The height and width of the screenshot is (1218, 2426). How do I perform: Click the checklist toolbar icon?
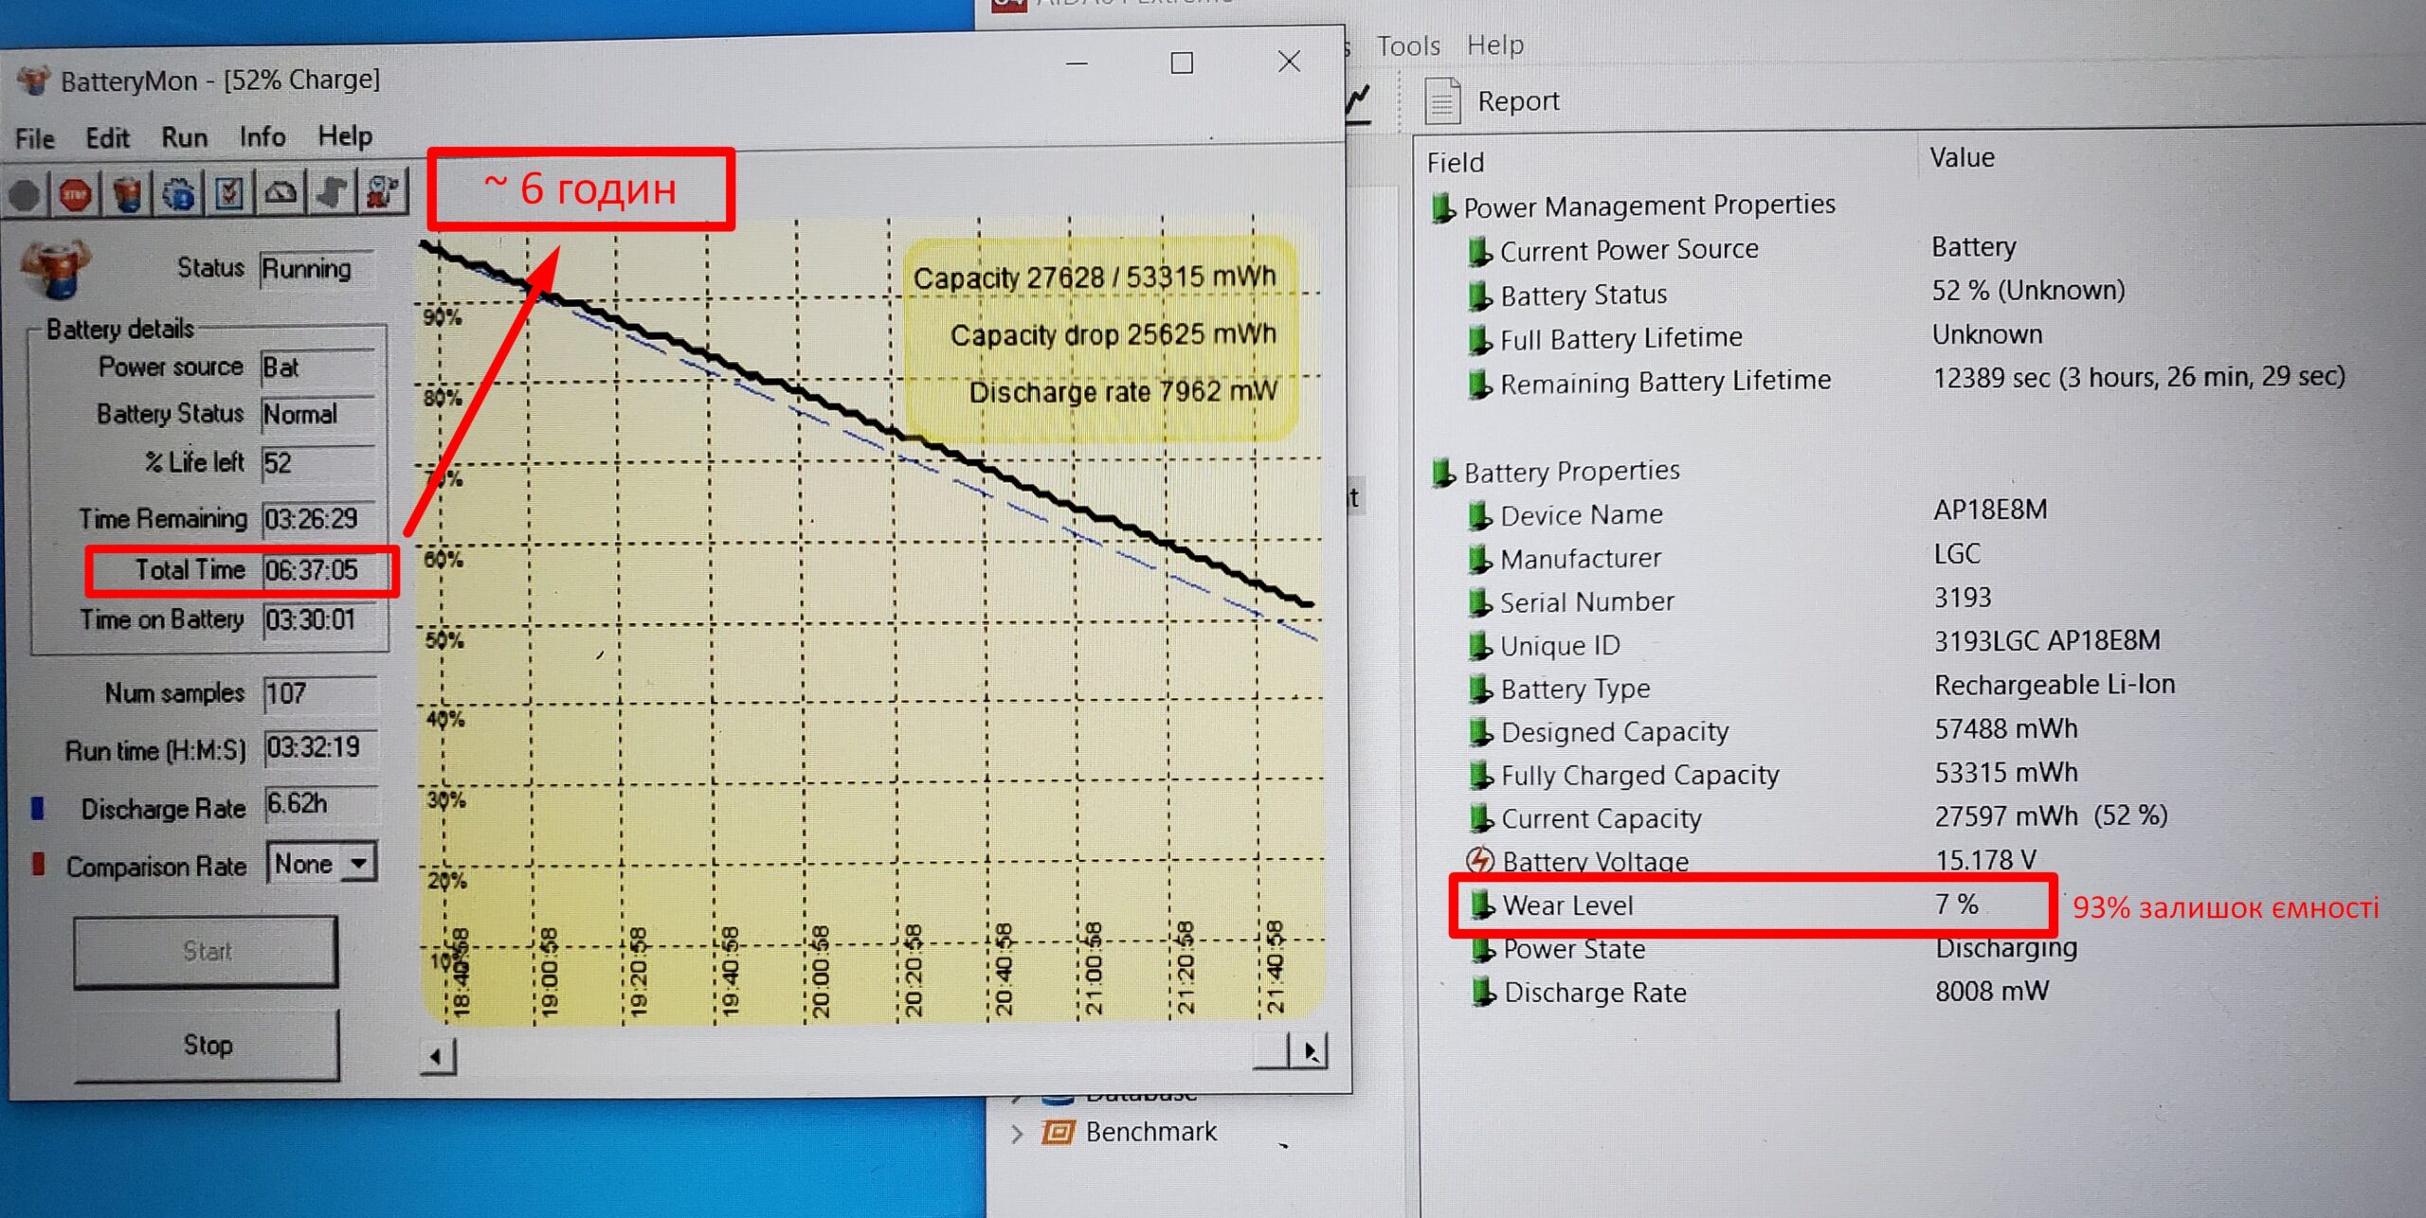tap(229, 193)
